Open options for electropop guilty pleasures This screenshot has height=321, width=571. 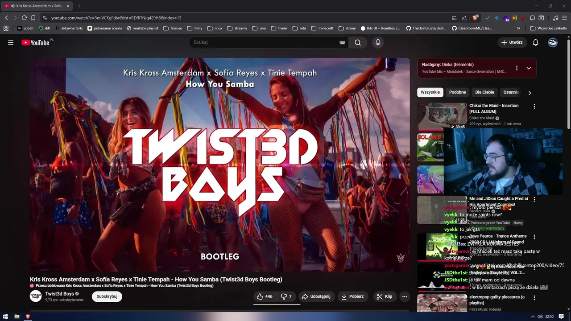click(x=534, y=298)
